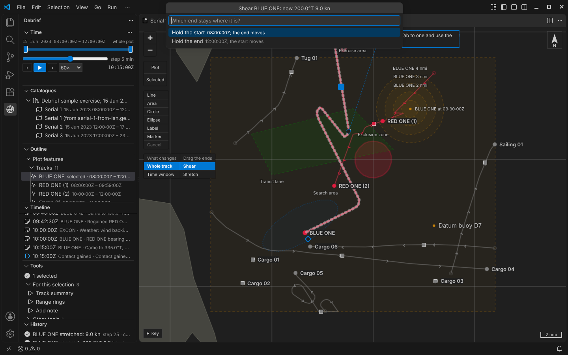This screenshot has width=568, height=355.
Task: Collapse the Plot features node
Action: click(28, 159)
